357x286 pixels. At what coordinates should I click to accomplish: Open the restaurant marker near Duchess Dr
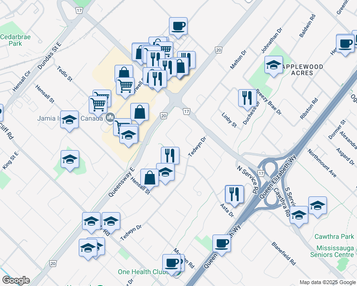pyautogui.click(x=247, y=98)
